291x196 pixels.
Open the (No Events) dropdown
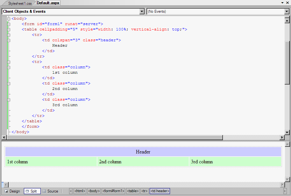(x=287, y=11)
